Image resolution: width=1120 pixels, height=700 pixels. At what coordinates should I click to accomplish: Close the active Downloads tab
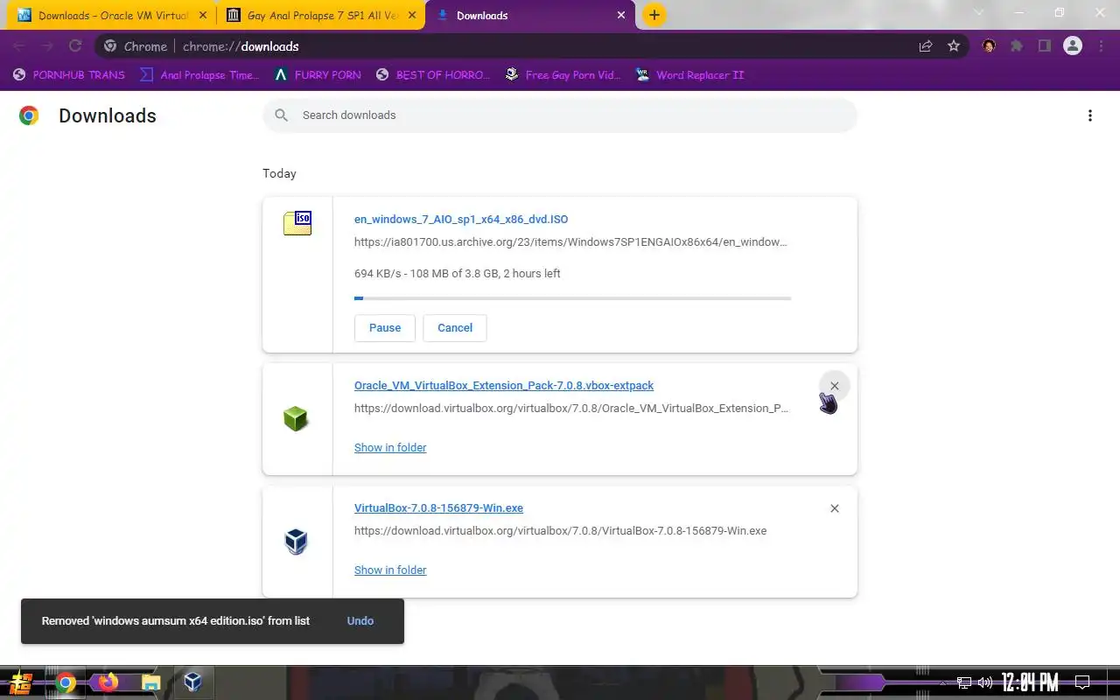(x=621, y=16)
